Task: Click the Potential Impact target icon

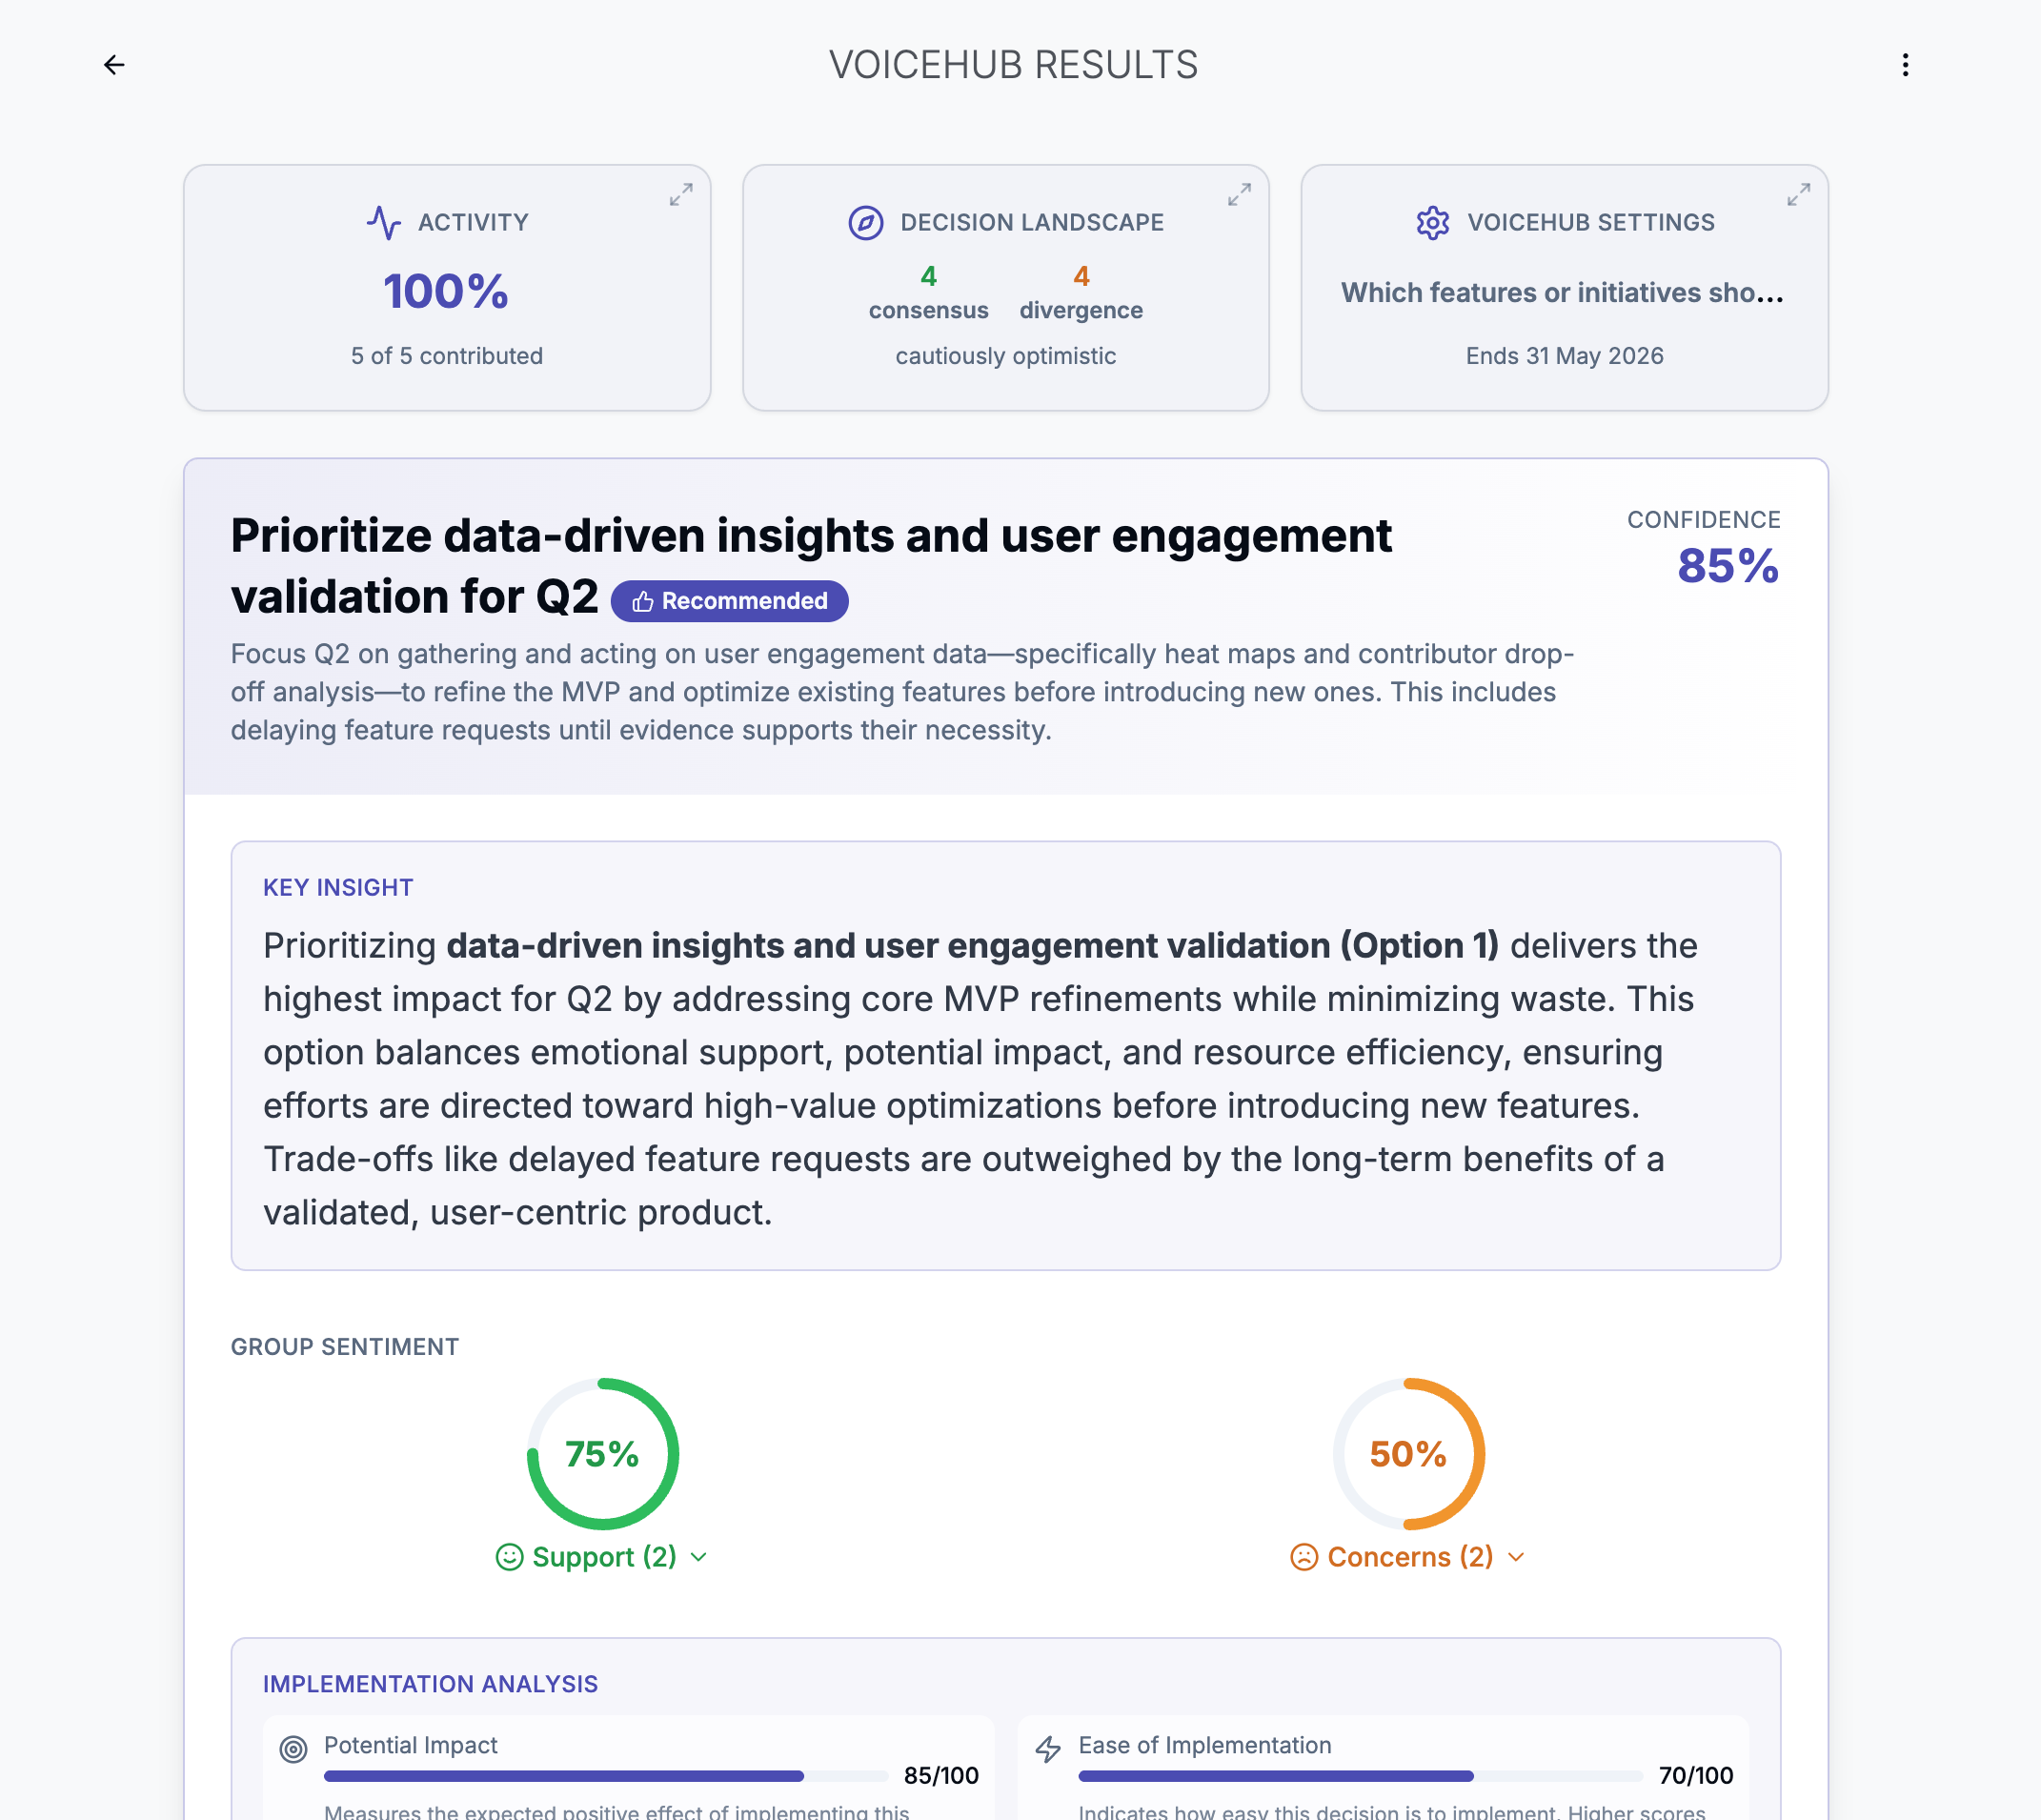Action: (x=293, y=1749)
